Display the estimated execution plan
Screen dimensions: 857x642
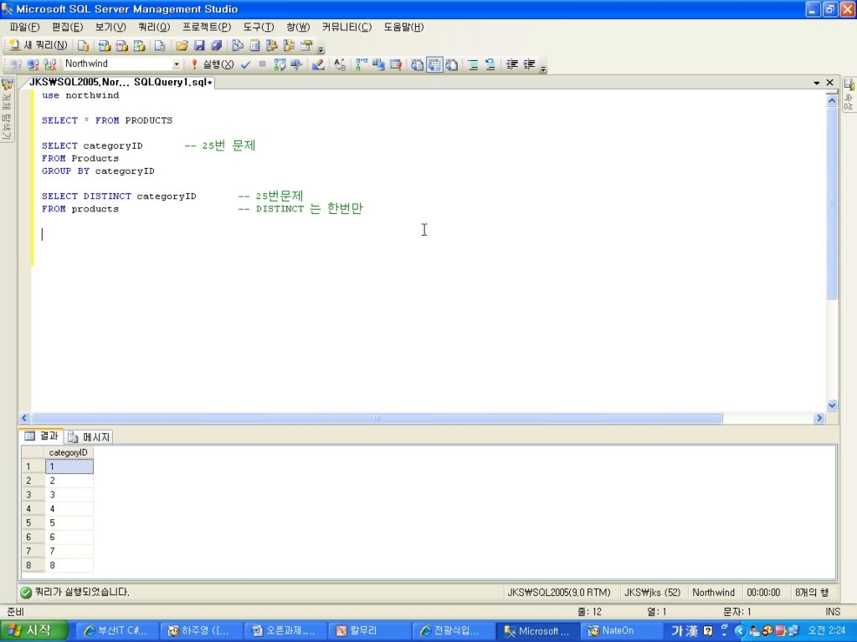tap(280, 64)
